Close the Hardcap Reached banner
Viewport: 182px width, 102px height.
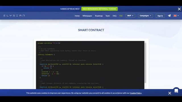(179, 9)
